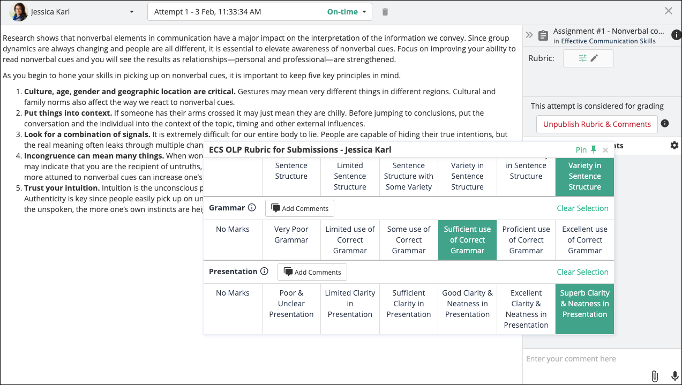
Task: Select Limited Clarity in Presentation
Action: click(350, 309)
